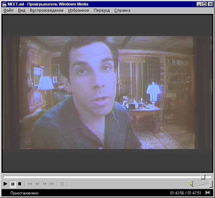Screen dimensions: 215x198
Task: Click the start of the seek bar track
Action: 4,177
